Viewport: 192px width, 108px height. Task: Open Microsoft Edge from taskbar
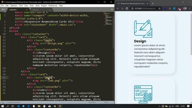[x=29, y=106]
